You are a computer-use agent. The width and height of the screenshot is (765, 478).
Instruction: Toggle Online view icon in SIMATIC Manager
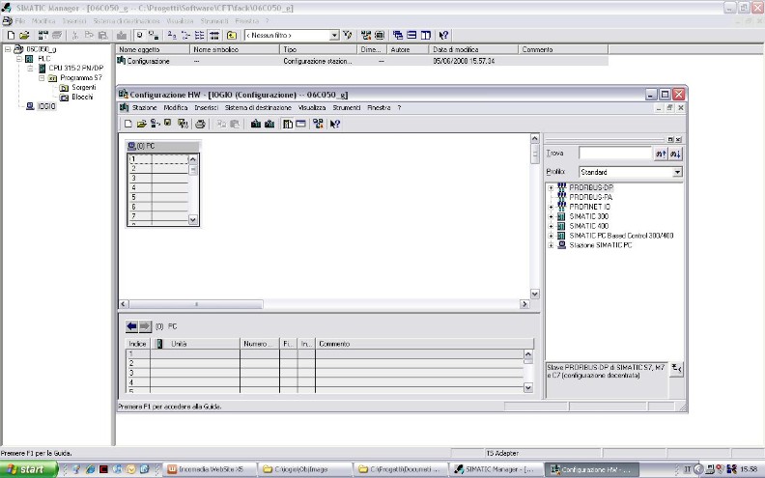154,35
